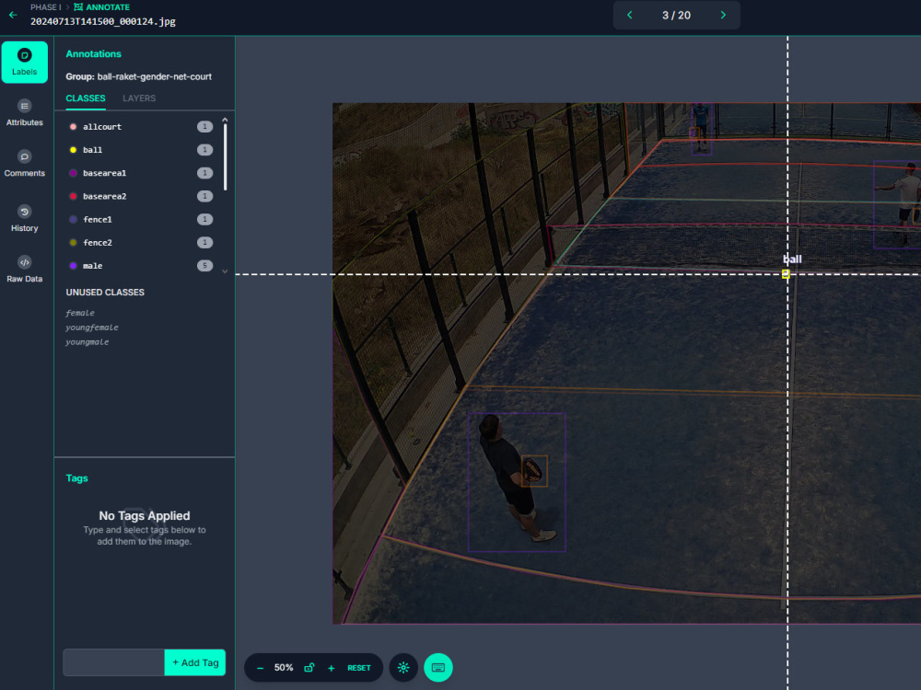Click the basearea2 red color dot
Screen dimensions: 921x690
pyautogui.click(x=74, y=196)
